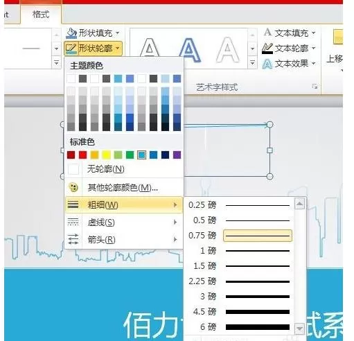
Task: Pick the dark navy standard color
Action: pos(165,155)
